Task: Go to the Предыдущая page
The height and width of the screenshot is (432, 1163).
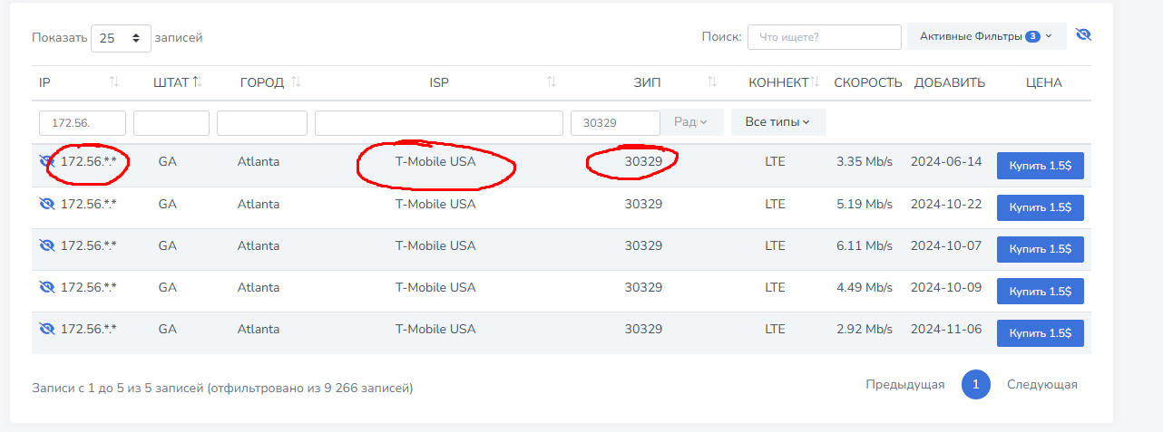Action: pos(904,385)
